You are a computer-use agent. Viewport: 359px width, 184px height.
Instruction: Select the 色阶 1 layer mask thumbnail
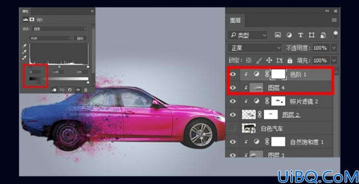278,74
